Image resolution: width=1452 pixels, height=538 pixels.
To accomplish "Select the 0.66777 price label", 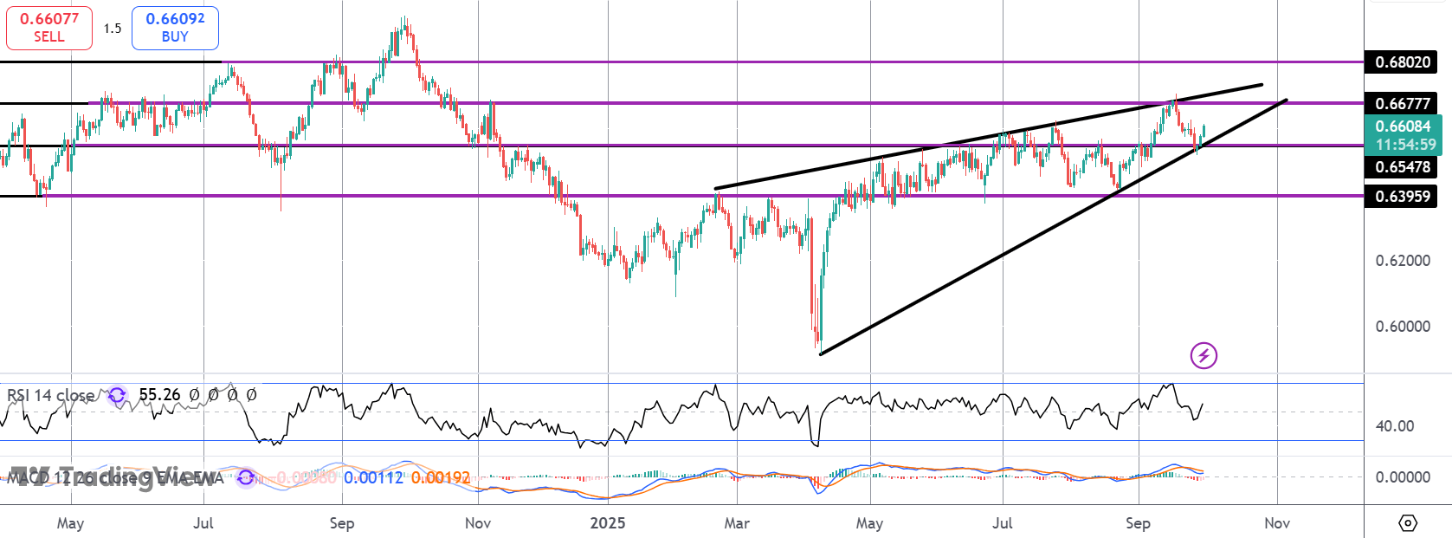I will pyautogui.click(x=1403, y=104).
